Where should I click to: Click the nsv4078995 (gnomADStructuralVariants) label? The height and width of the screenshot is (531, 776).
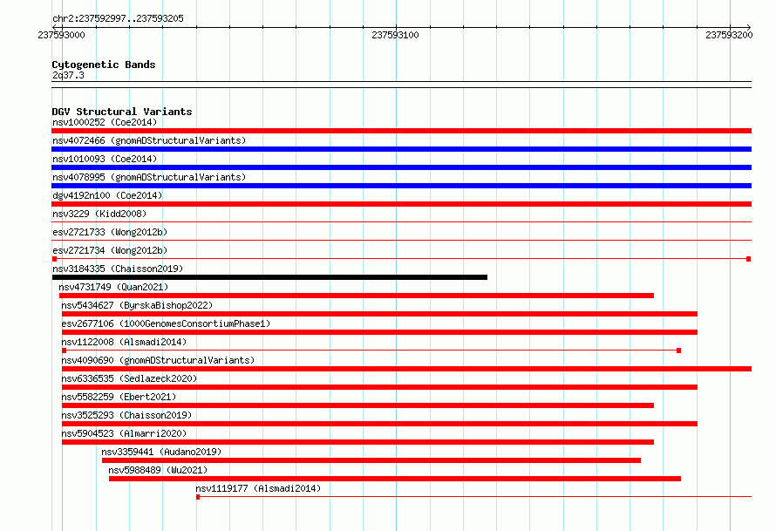[149, 177]
